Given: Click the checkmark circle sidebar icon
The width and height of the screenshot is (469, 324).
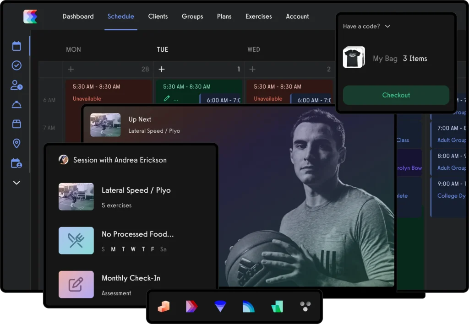Looking at the screenshot, I should click(16, 65).
